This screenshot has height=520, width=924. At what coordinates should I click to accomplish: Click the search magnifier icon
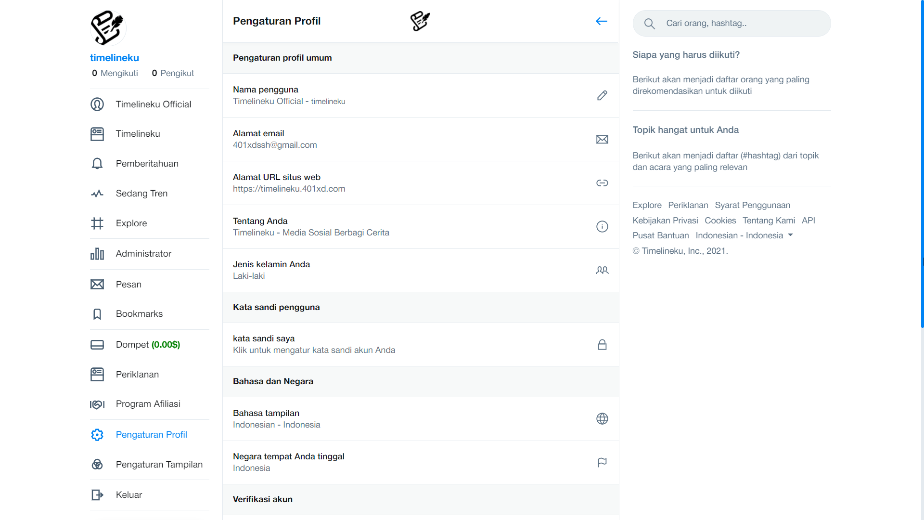(x=649, y=23)
